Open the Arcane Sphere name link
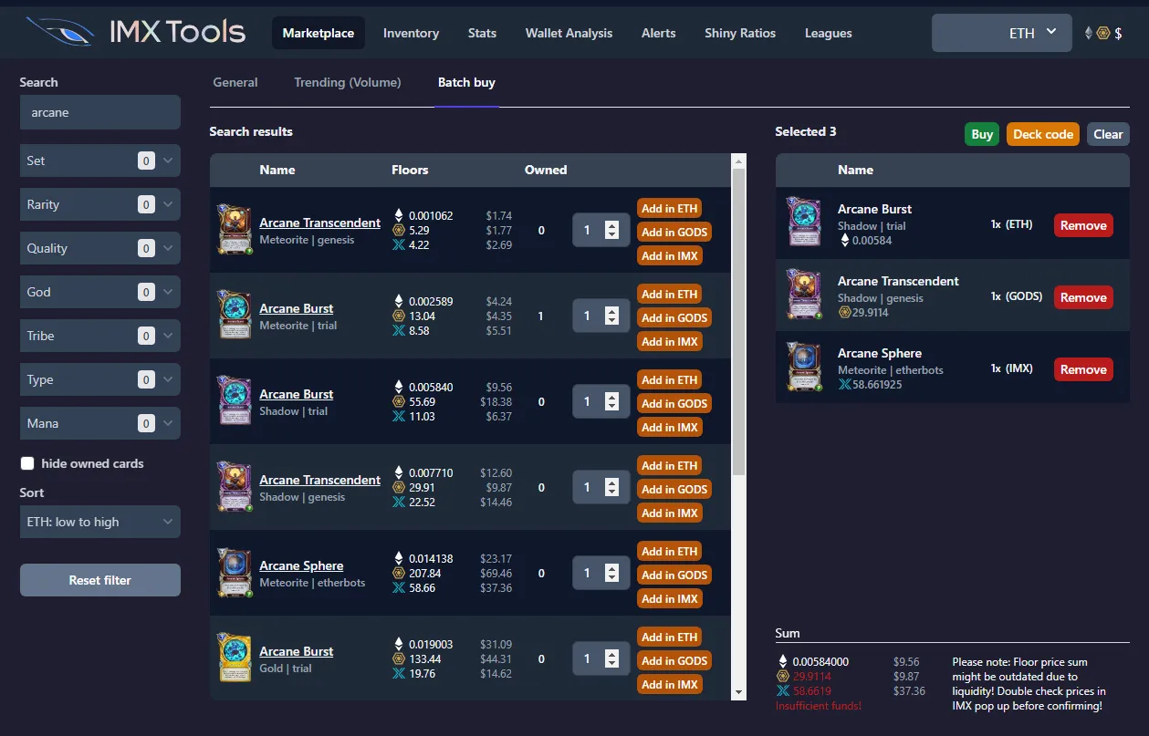The image size is (1149, 736). coord(301,565)
